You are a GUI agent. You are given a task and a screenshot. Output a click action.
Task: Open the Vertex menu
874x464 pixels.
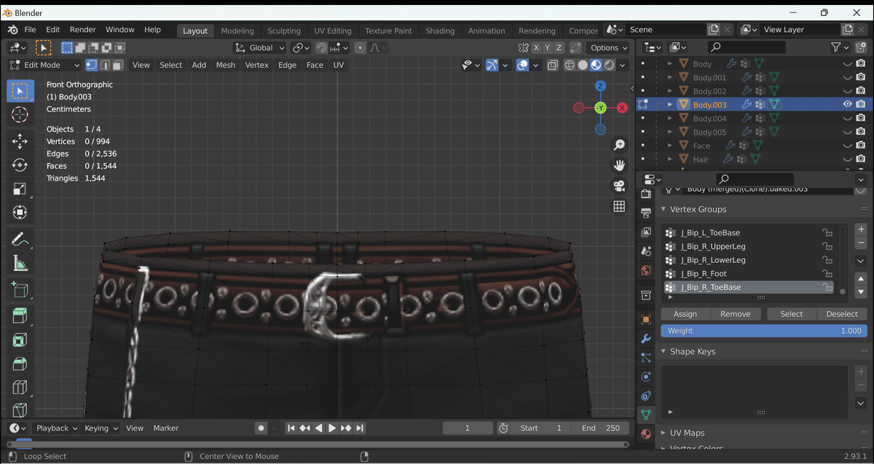(x=256, y=65)
